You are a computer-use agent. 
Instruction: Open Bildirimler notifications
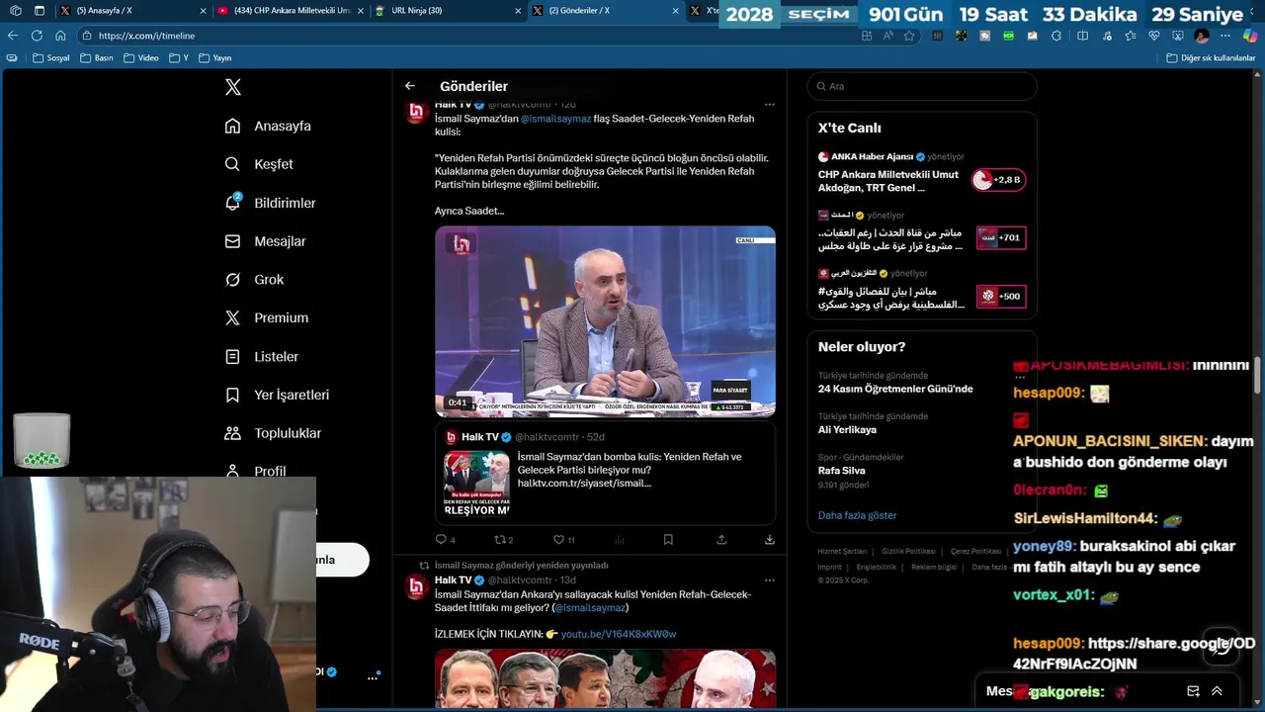pyautogui.click(x=270, y=203)
